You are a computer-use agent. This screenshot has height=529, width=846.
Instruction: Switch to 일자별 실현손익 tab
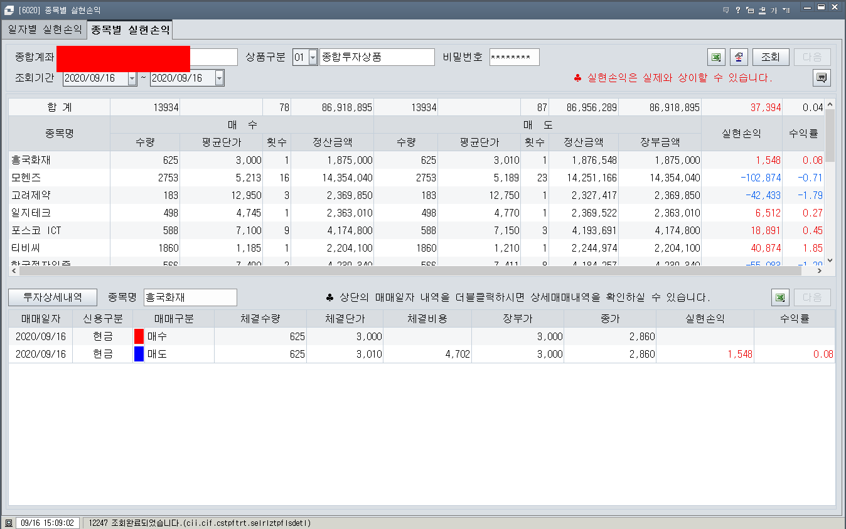pyautogui.click(x=45, y=29)
